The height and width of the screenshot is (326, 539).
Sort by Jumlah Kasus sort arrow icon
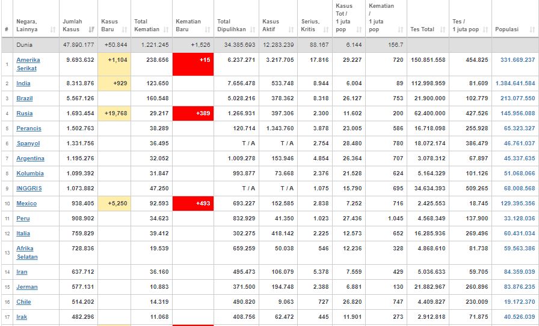click(x=91, y=29)
